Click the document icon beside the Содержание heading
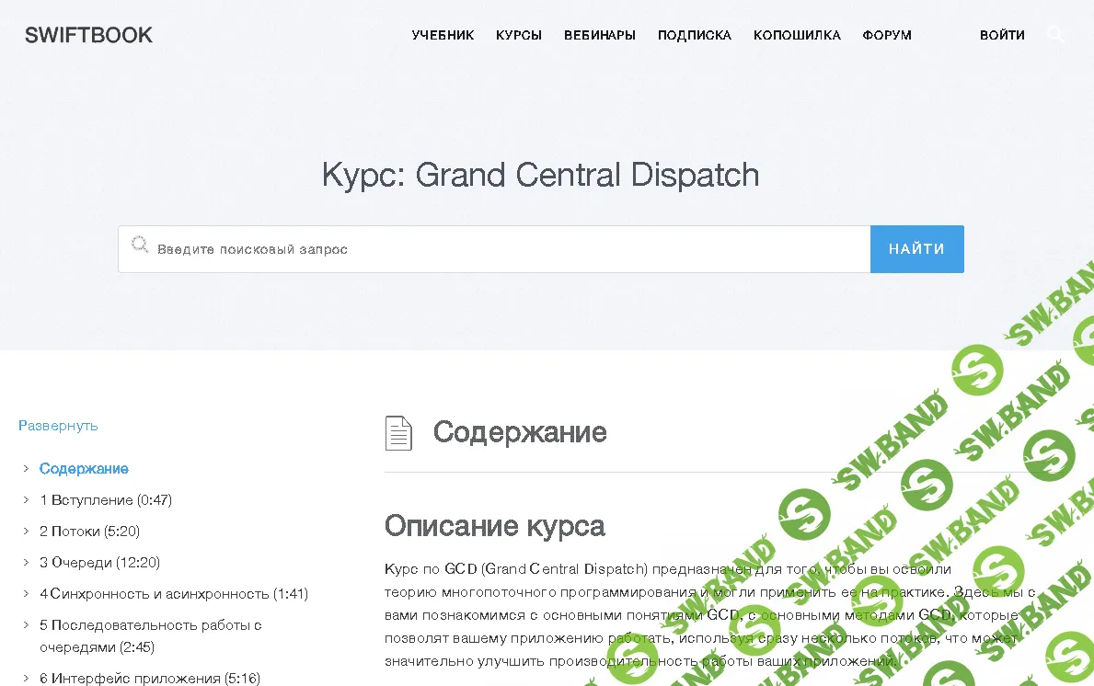Image resolution: width=1094 pixels, height=686 pixels. [397, 432]
